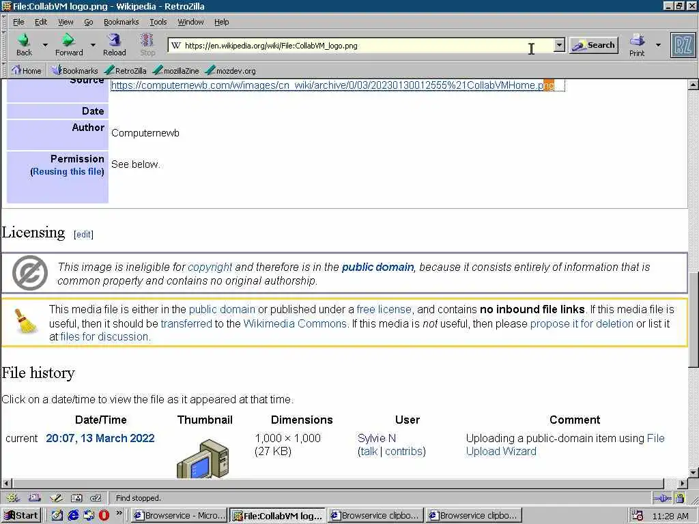The width and height of the screenshot is (699, 524).
Task: Click the Wikipedia favicon in address bar
Action: tap(176, 45)
